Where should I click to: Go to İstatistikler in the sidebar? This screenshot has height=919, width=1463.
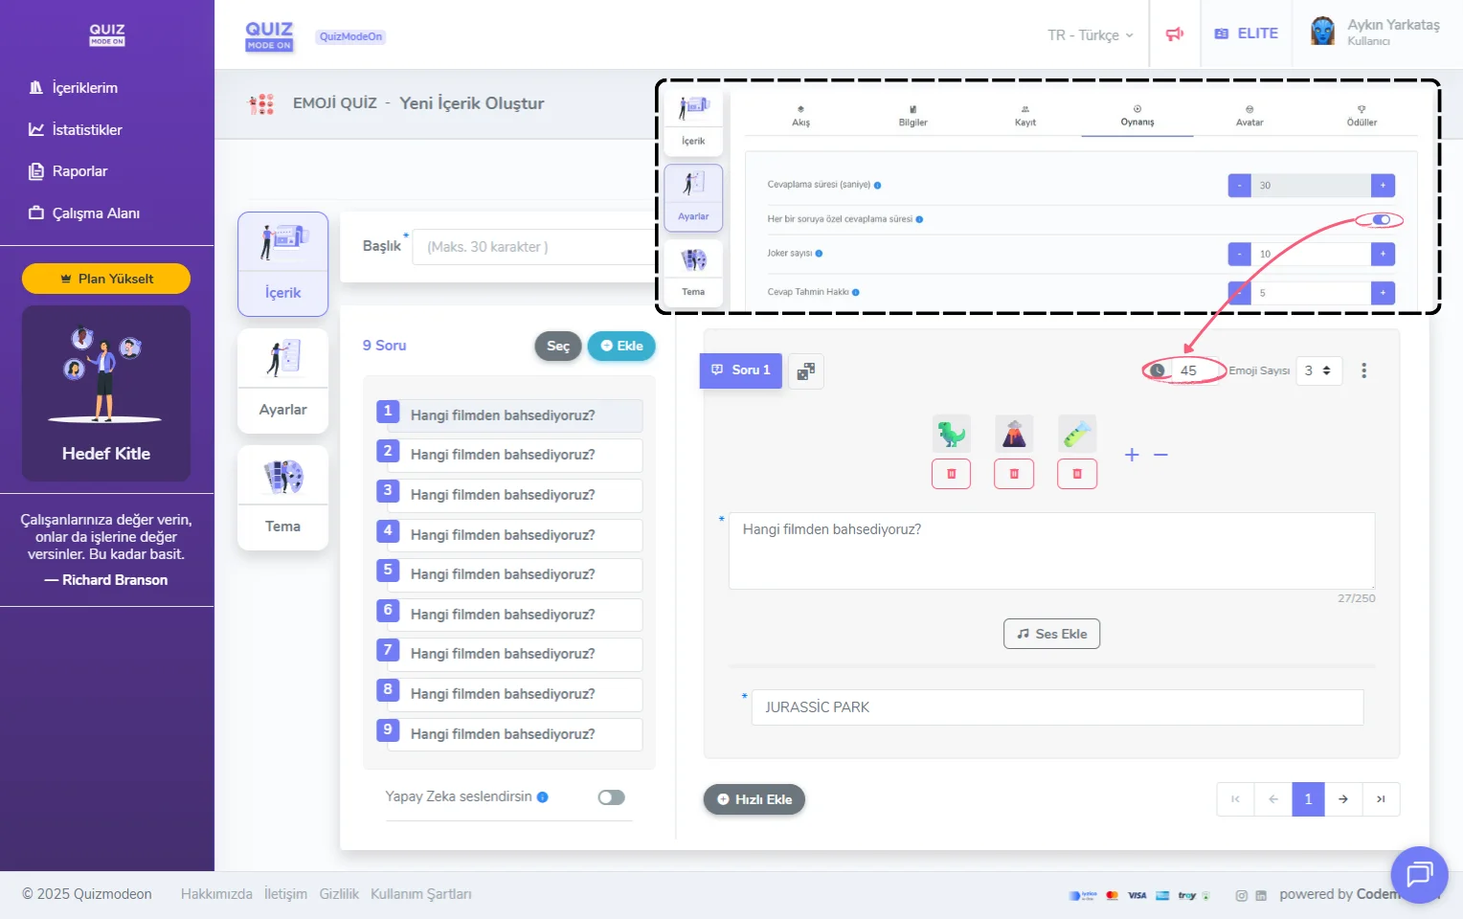86,130
